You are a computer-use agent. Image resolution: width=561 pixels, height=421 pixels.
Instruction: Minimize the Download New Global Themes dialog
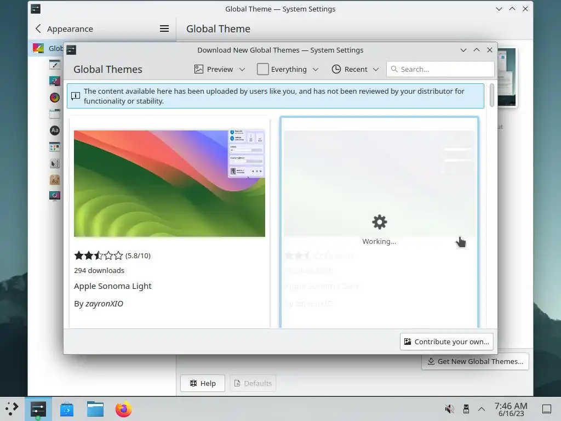click(x=463, y=50)
